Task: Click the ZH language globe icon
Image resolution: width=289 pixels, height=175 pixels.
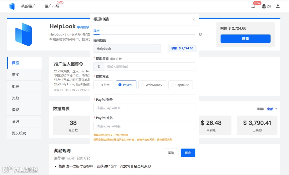Action: [x=264, y=6]
